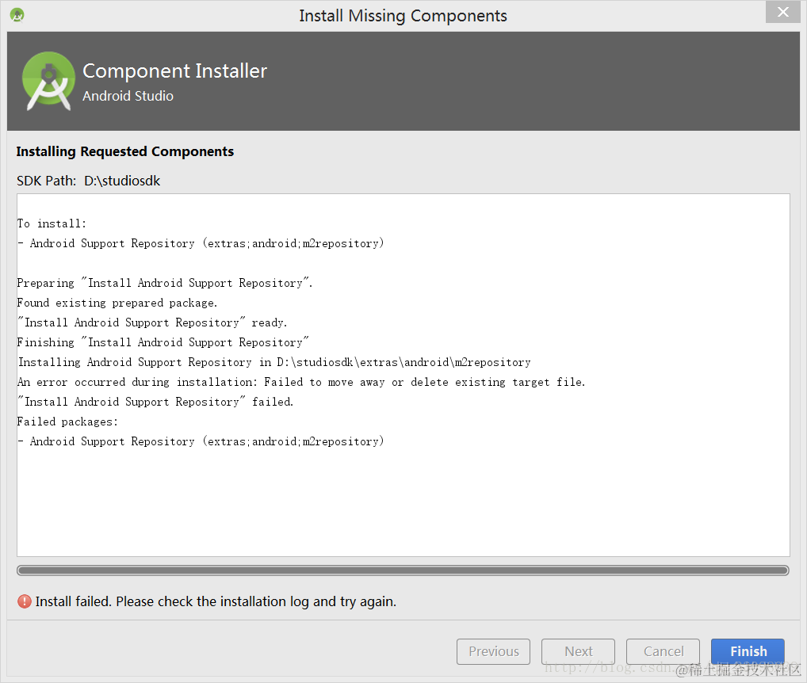Click the "Install Android Support Repository" ready line
The height and width of the screenshot is (683, 807).
click(152, 322)
